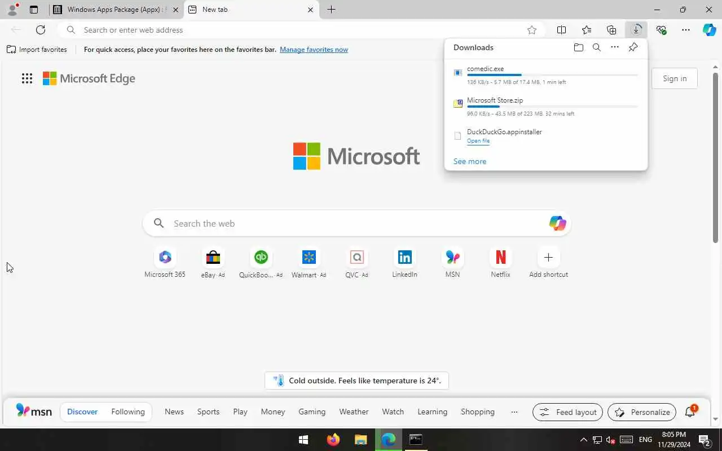Click Feed layout button
The height and width of the screenshot is (451, 722).
pyautogui.click(x=568, y=412)
